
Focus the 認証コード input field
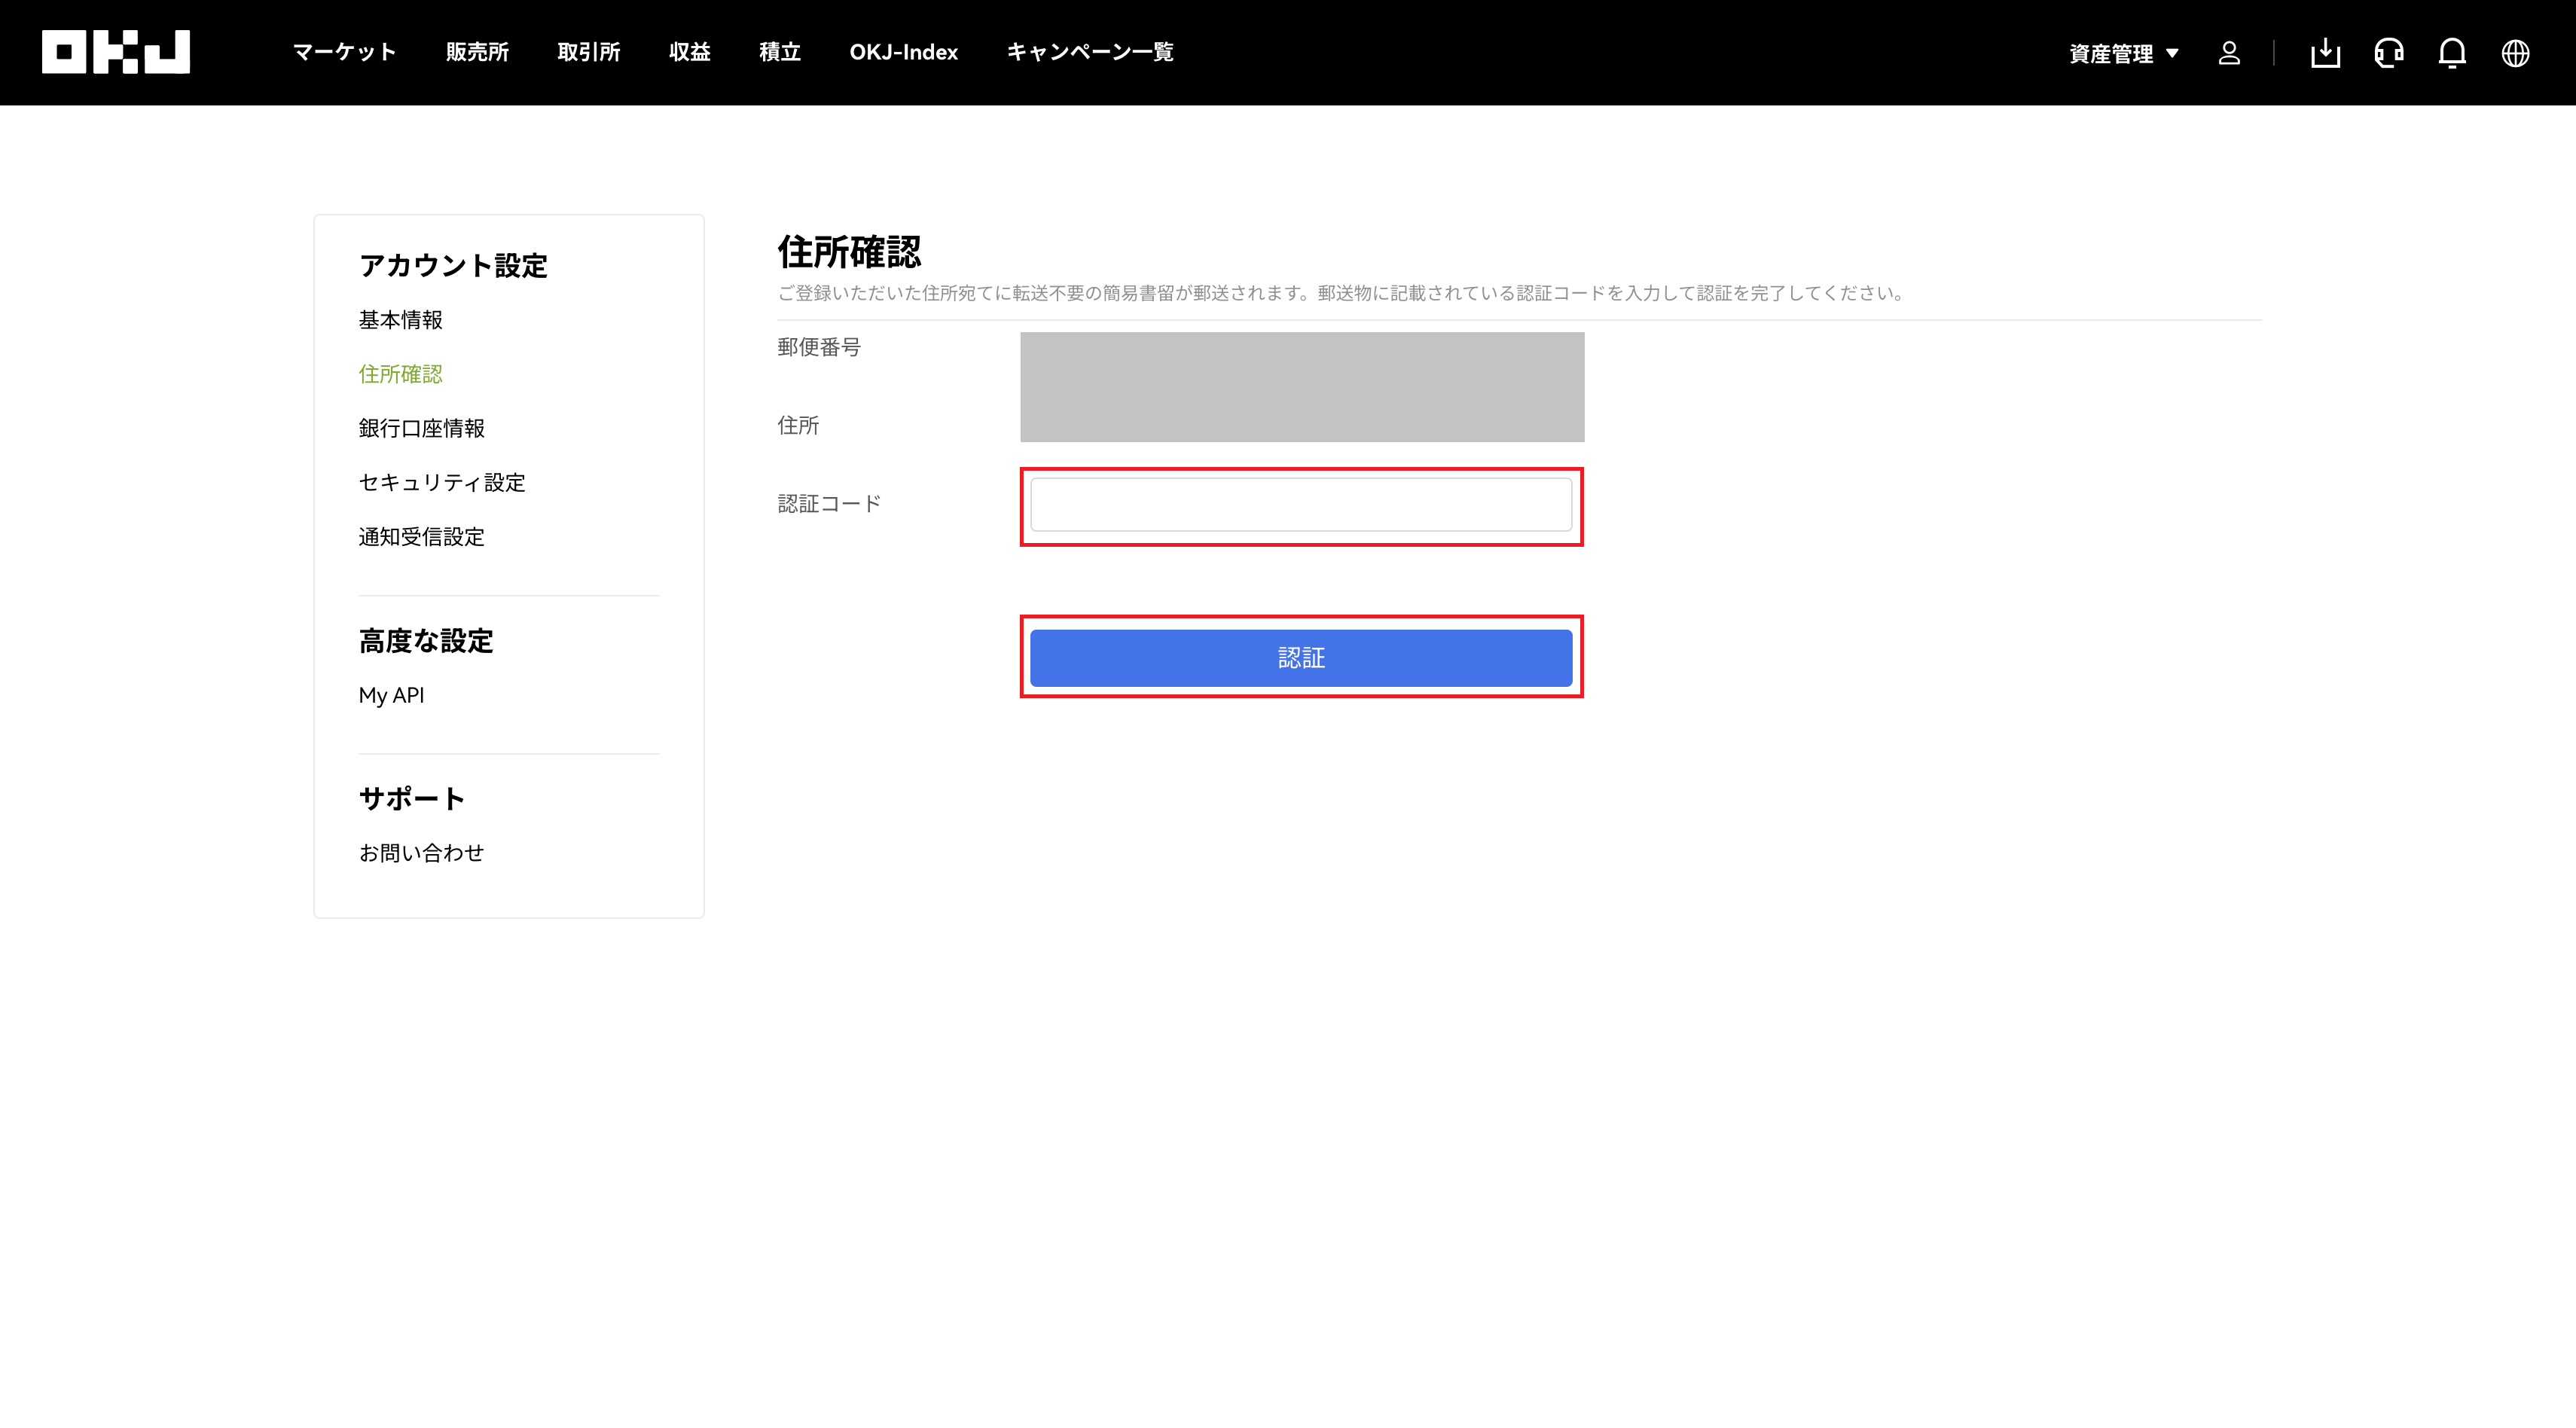(x=1301, y=505)
